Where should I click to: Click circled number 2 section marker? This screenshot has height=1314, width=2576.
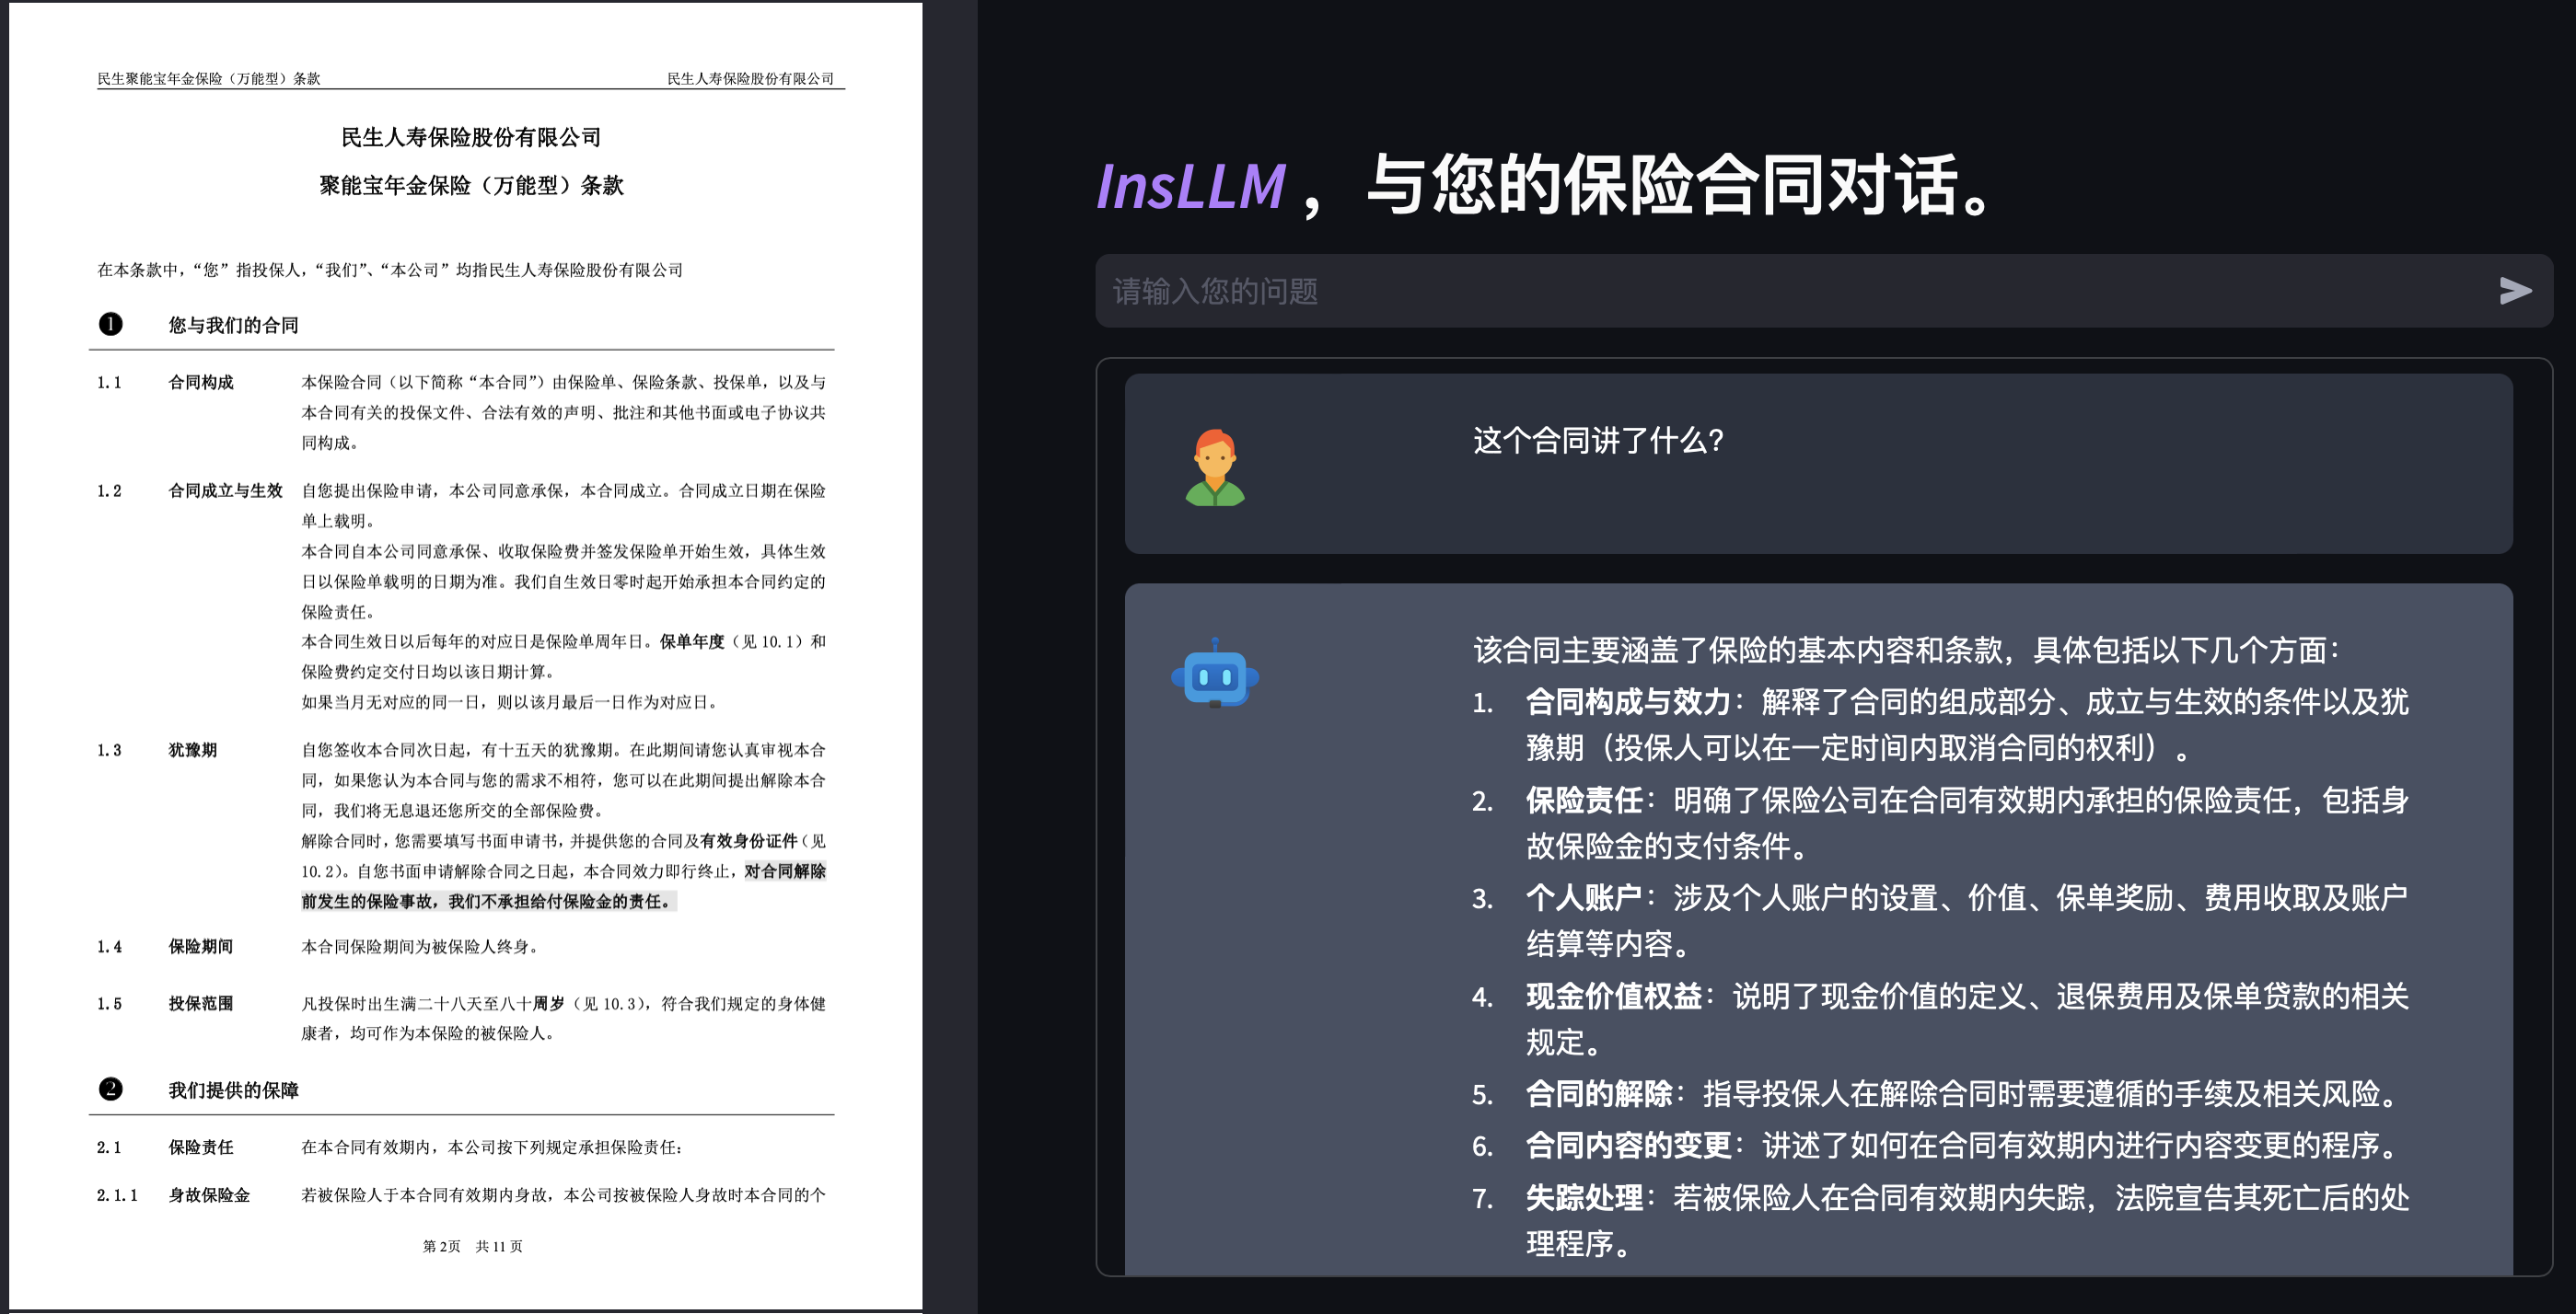pyautogui.click(x=110, y=1089)
